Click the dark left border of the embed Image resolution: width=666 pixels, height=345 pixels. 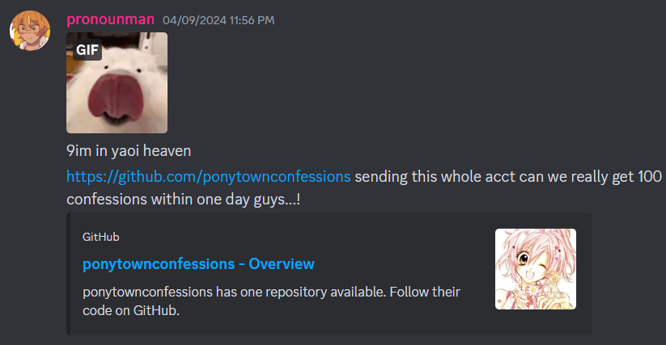click(x=69, y=274)
